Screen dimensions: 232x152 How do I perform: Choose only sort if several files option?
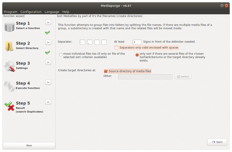point(137,55)
